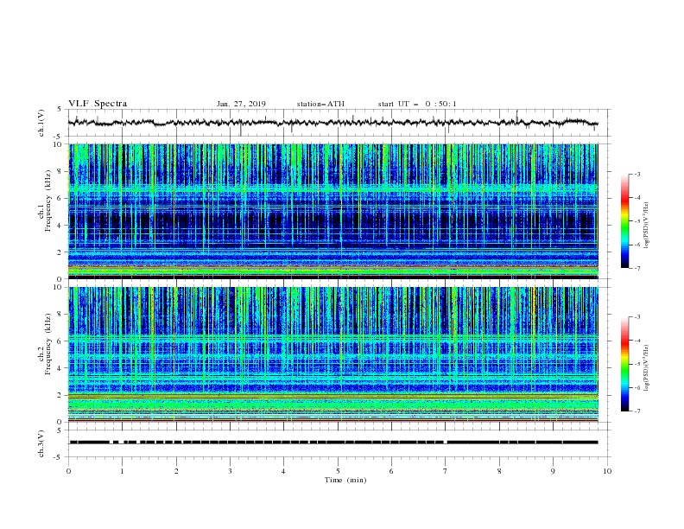Click the "10" tick on the Time axis
Screen dimensions: 684x529
click(607, 471)
